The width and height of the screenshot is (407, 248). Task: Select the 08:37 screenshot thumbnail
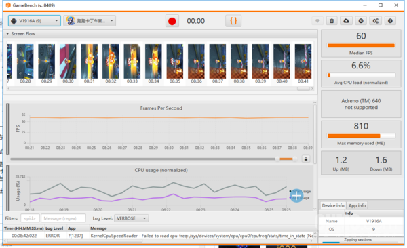tap(218, 61)
